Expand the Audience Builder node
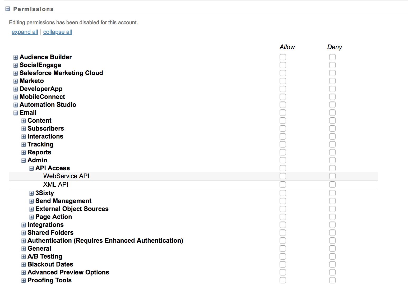The width and height of the screenshot is (408, 285). point(16,57)
